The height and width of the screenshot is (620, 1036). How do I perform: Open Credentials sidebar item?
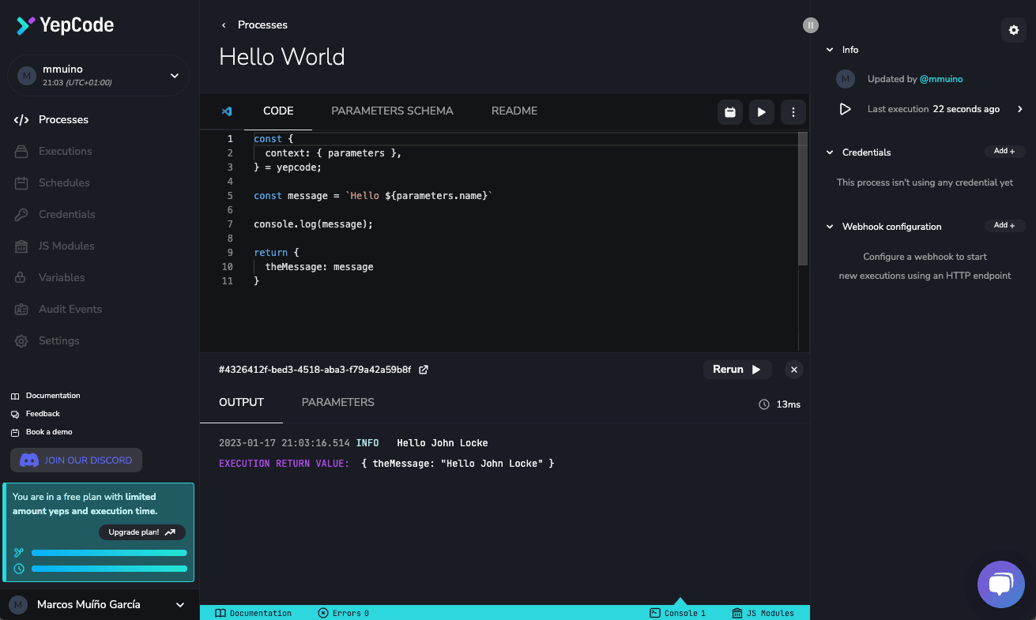[66, 215]
